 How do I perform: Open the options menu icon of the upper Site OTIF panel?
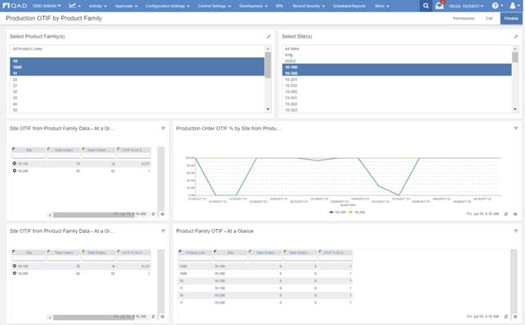(162, 213)
